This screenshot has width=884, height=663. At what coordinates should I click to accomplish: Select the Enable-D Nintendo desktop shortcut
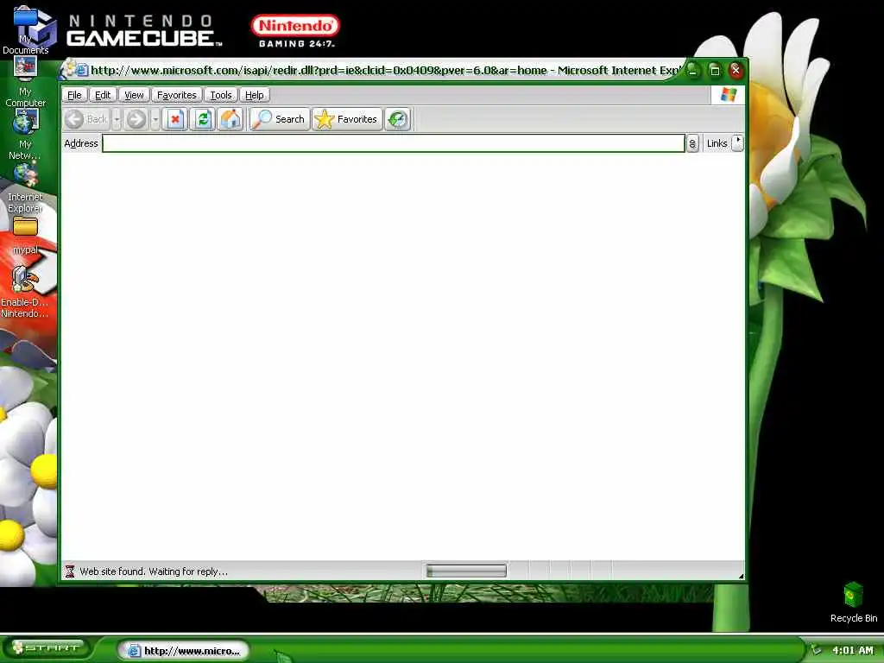point(24,292)
